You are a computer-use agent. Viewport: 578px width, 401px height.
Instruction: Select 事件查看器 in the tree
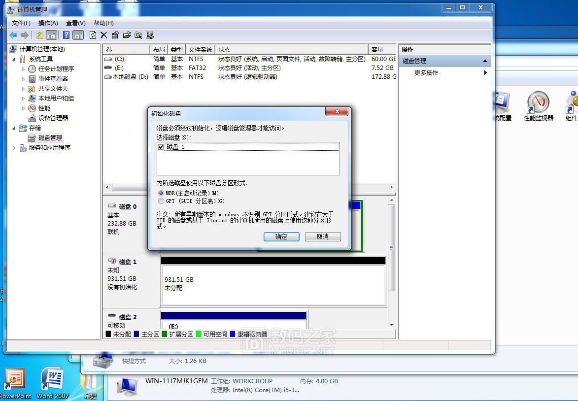pos(53,78)
